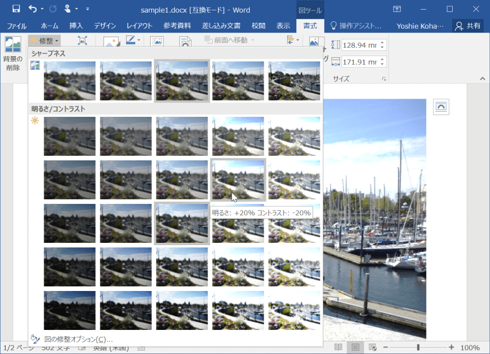Viewport: 490px width, 354px height.
Task: Switch to the 挿入 tab
Action: (x=76, y=26)
